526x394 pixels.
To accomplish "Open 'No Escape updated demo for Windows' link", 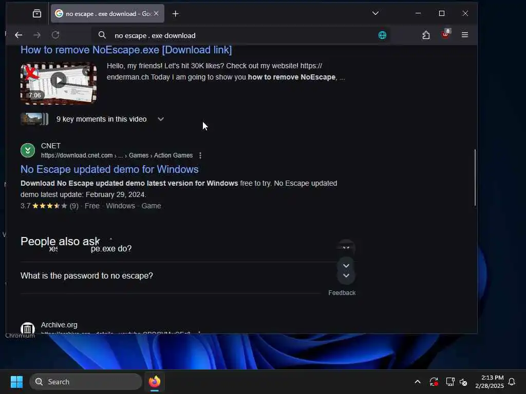I will point(109,169).
